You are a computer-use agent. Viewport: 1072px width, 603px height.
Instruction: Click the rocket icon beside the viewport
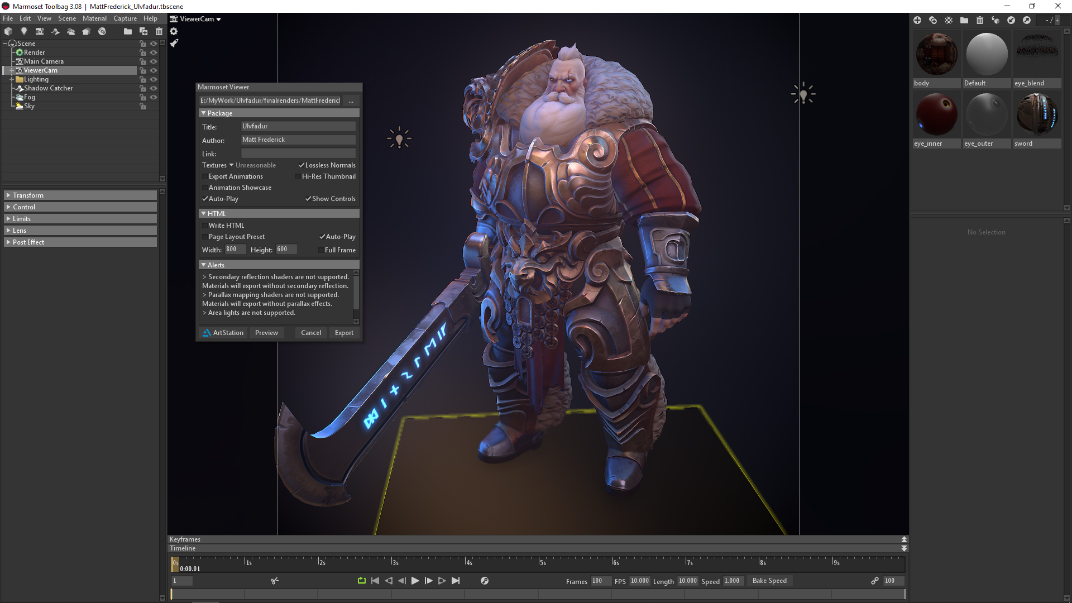tap(174, 43)
